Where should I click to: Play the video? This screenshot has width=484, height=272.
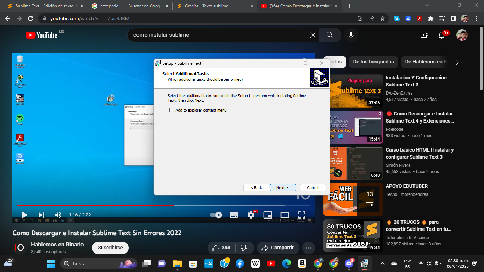pyautogui.click(x=24, y=215)
